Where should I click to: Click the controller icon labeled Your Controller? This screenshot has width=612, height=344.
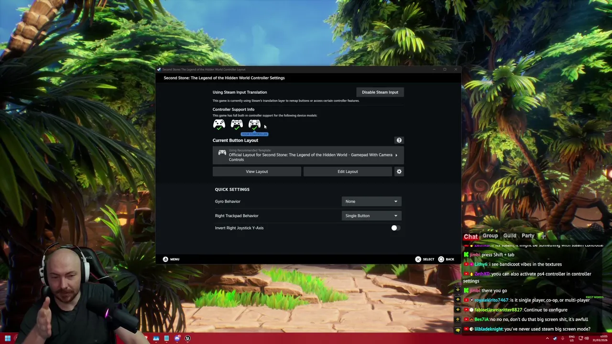[254, 124]
